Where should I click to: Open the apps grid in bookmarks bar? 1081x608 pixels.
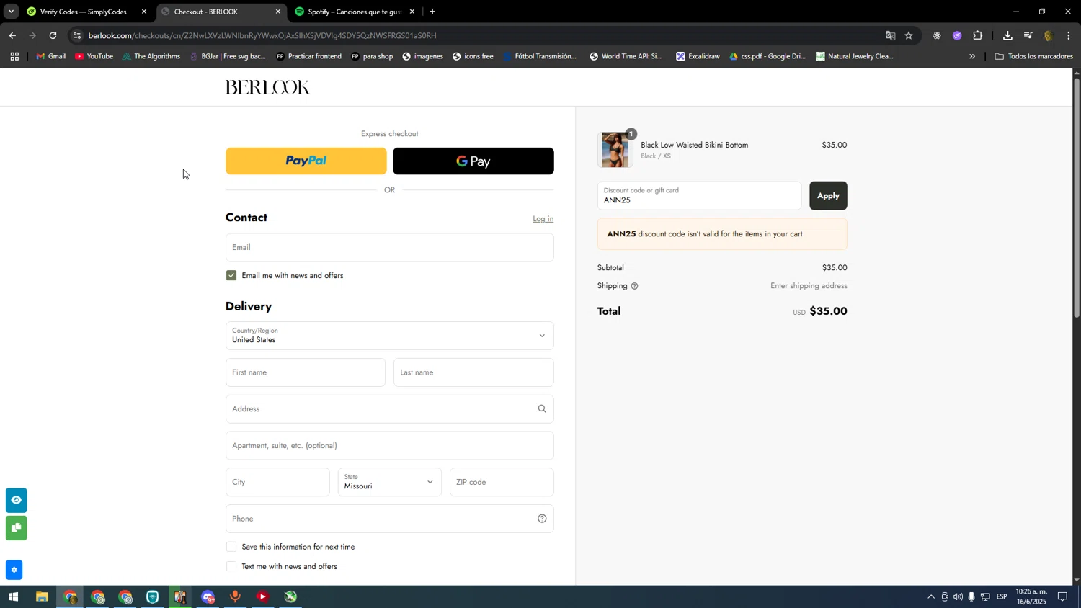(x=14, y=56)
